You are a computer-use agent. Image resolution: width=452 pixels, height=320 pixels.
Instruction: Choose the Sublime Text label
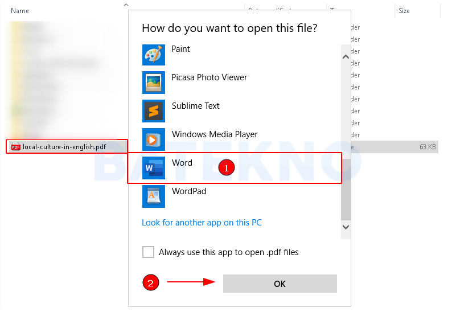[x=196, y=106]
